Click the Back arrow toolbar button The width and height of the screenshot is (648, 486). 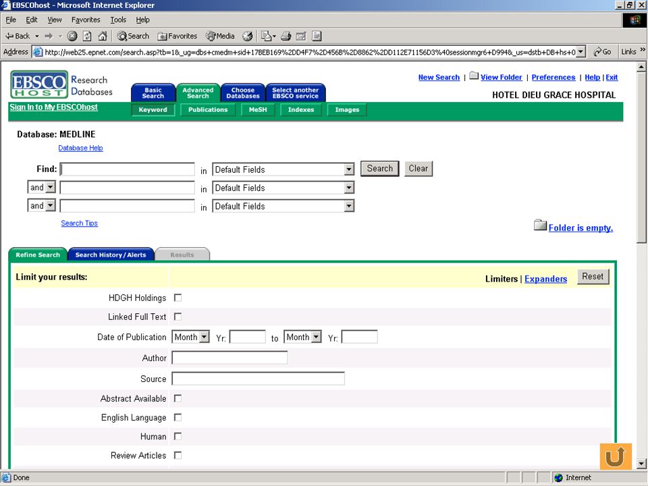coord(17,36)
